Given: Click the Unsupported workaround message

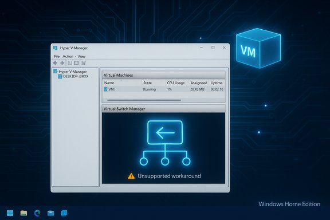Looking at the screenshot, I should pyautogui.click(x=169, y=176).
